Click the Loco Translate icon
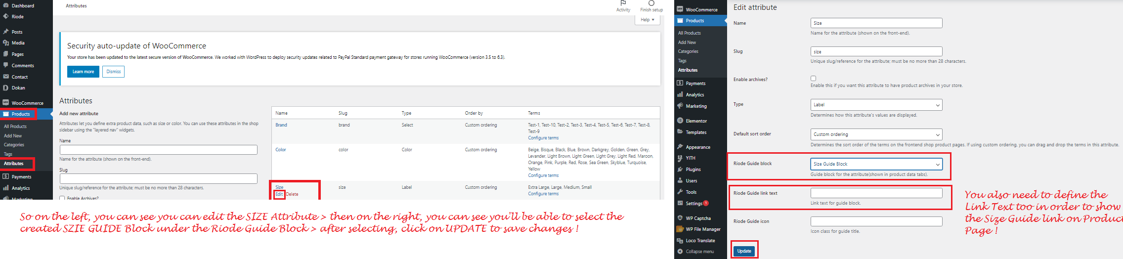 click(680, 241)
